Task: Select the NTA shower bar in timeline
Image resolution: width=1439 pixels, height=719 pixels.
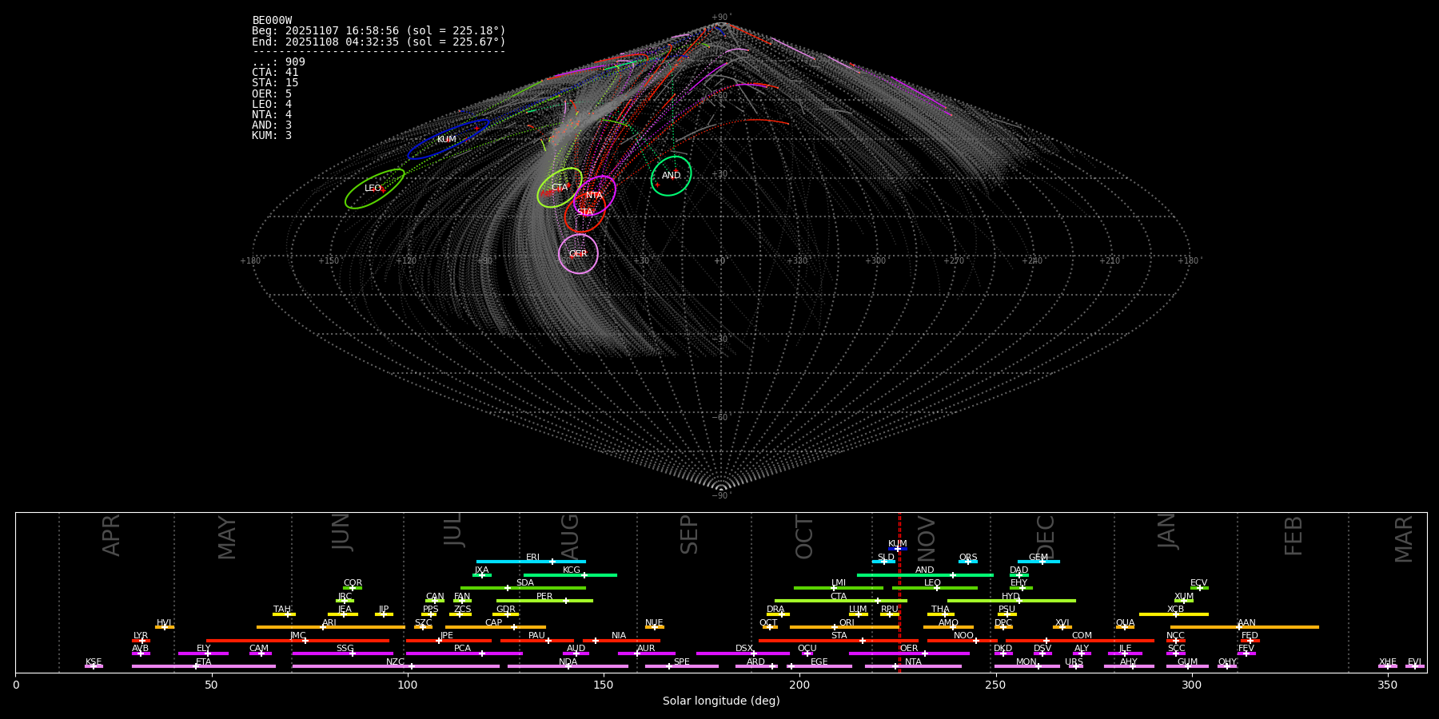Action: 913,666
